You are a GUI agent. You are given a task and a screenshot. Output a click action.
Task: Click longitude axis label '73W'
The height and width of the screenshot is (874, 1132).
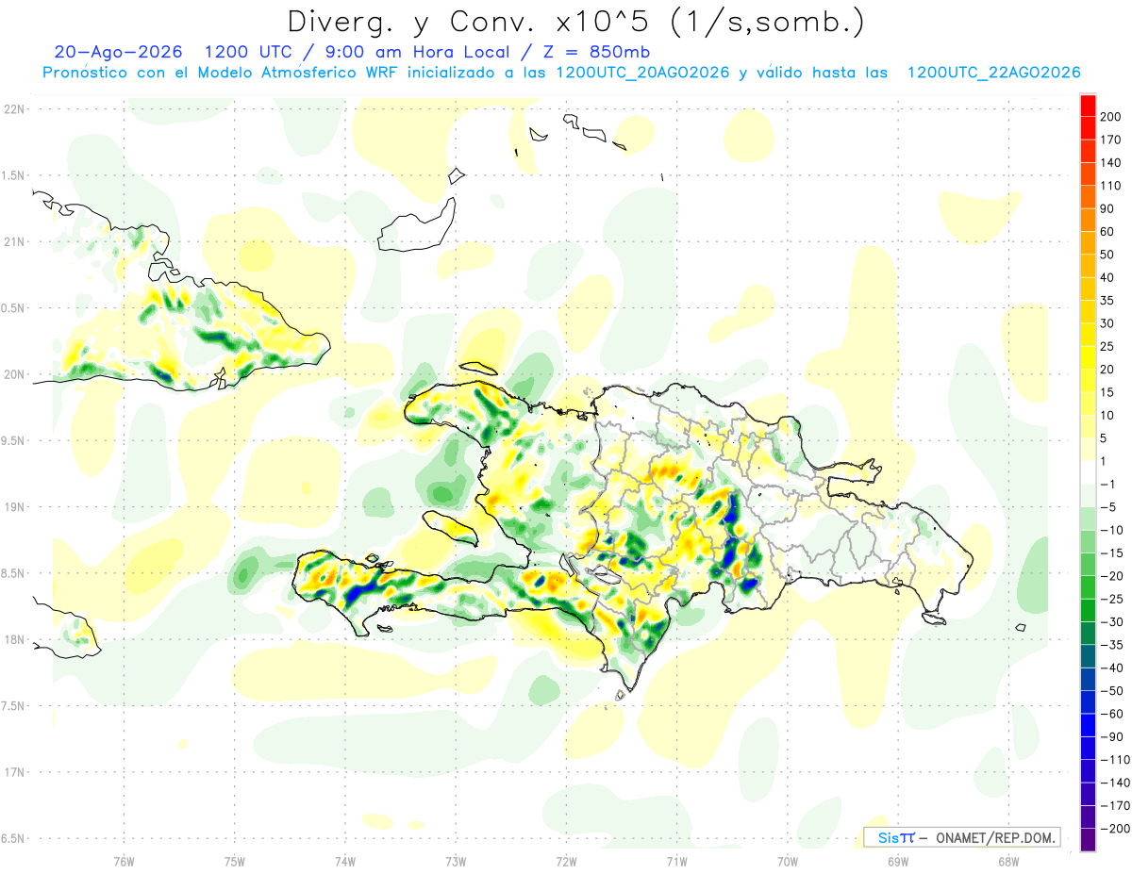click(456, 860)
